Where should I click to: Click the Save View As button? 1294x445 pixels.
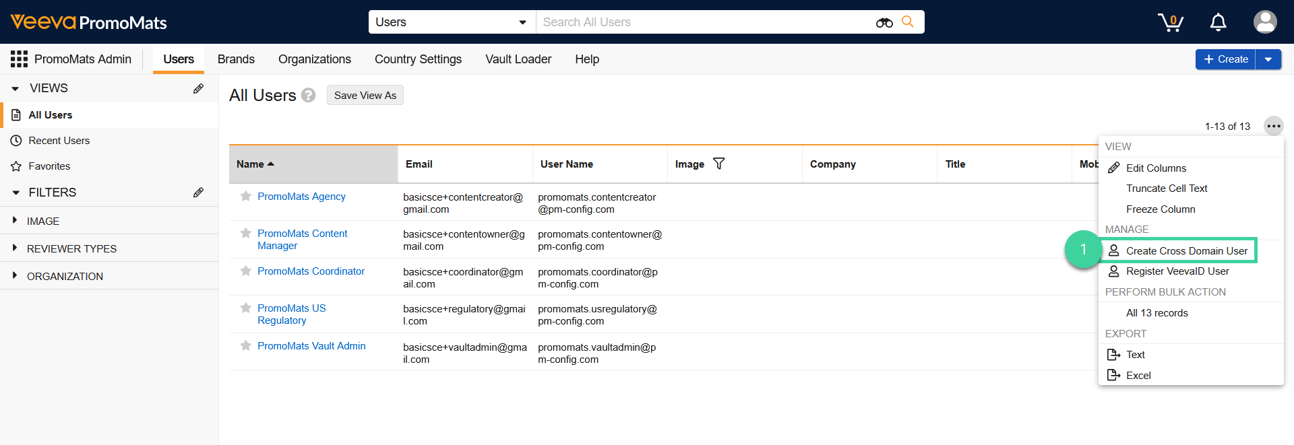point(365,95)
